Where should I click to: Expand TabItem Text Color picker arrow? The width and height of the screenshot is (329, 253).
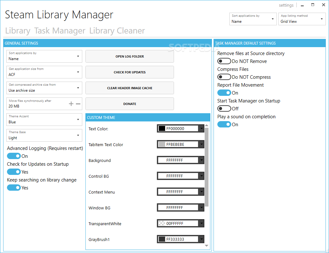click(x=202, y=144)
